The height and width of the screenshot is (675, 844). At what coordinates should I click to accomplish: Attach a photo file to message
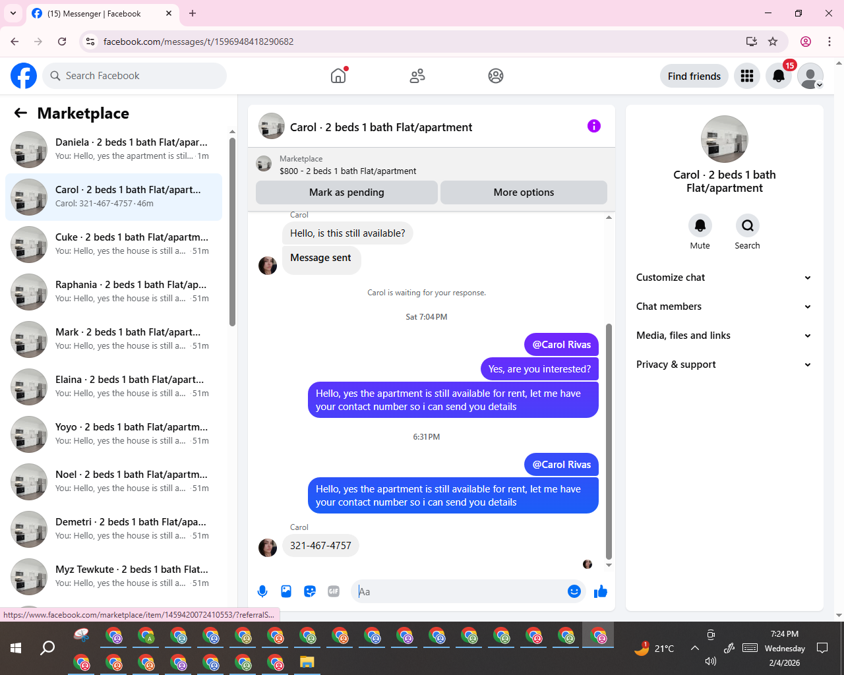click(x=286, y=591)
